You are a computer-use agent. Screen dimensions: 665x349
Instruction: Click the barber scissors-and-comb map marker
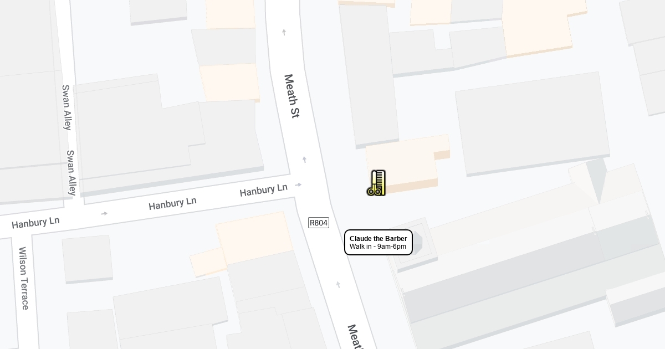pos(376,183)
